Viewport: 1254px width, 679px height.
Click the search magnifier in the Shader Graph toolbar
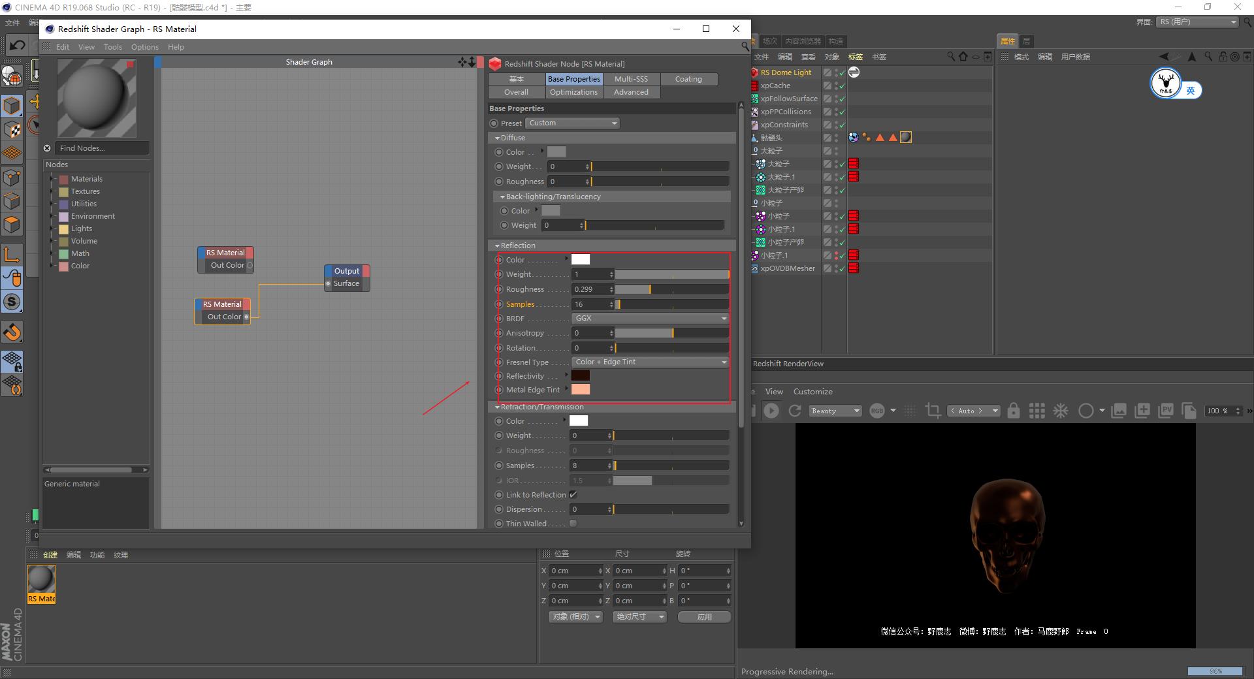click(x=745, y=46)
